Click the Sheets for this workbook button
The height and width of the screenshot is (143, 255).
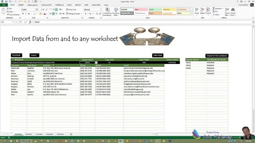tap(217, 56)
